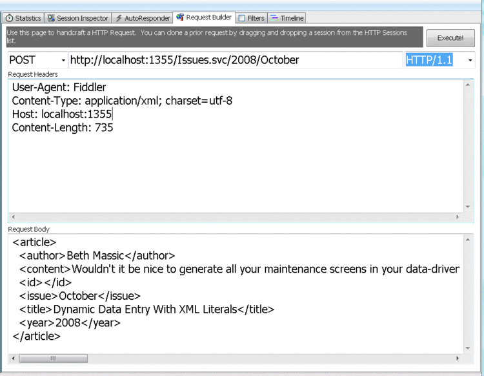Click the Request Headers scroll up arrow
This screenshot has height=376, width=484.
(x=468, y=85)
